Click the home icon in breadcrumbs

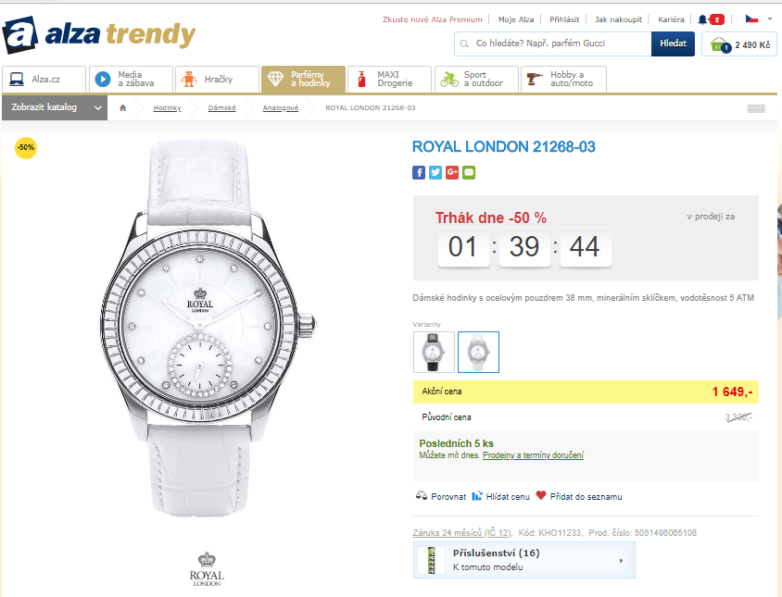[122, 108]
